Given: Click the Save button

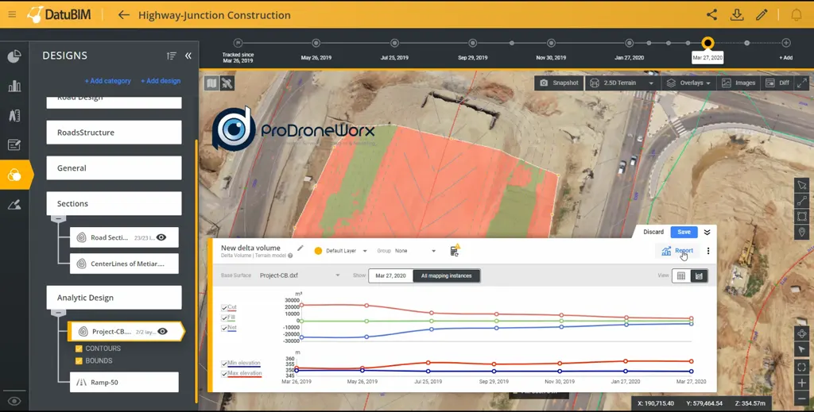Looking at the screenshot, I should click(684, 232).
